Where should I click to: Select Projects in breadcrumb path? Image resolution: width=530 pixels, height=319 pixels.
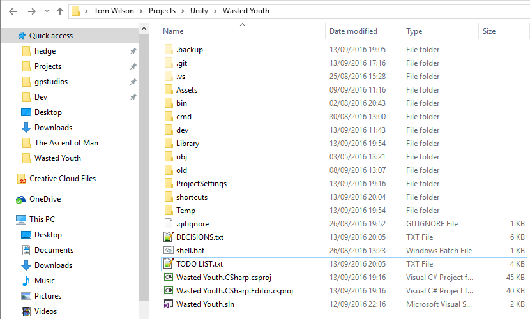162,11
